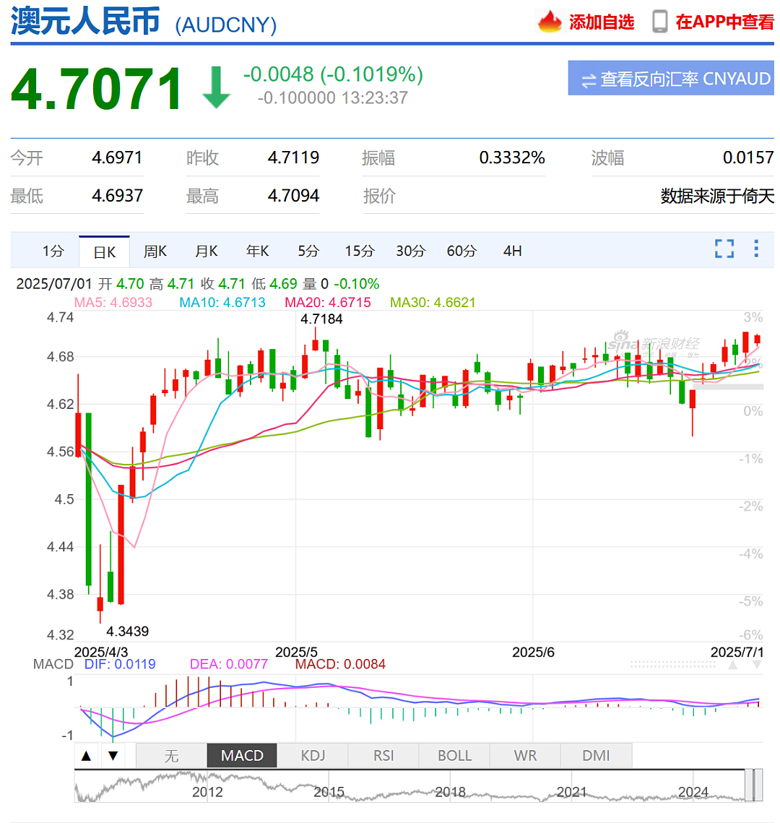Click the swap arrows icon in the CNYAUD button
The width and height of the screenshot is (780, 823).
tap(589, 79)
